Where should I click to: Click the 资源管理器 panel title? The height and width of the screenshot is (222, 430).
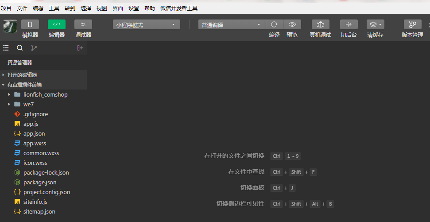click(x=20, y=62)
